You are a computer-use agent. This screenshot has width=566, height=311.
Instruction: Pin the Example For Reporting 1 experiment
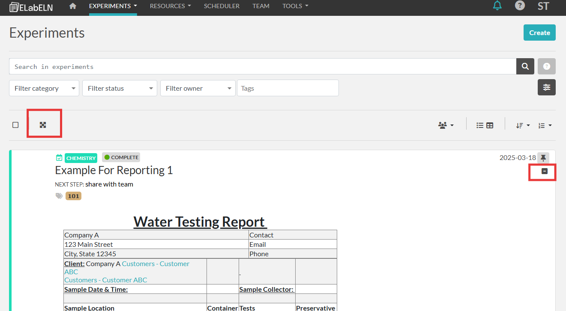(543, 157)
